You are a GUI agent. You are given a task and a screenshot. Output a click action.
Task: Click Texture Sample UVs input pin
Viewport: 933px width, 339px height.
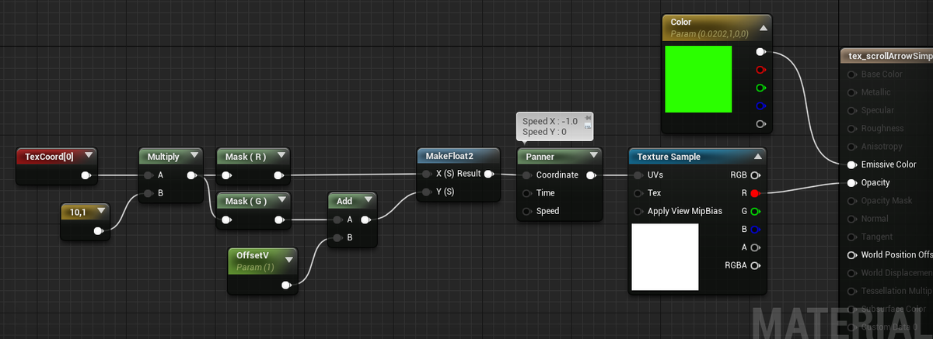(638, 175)
